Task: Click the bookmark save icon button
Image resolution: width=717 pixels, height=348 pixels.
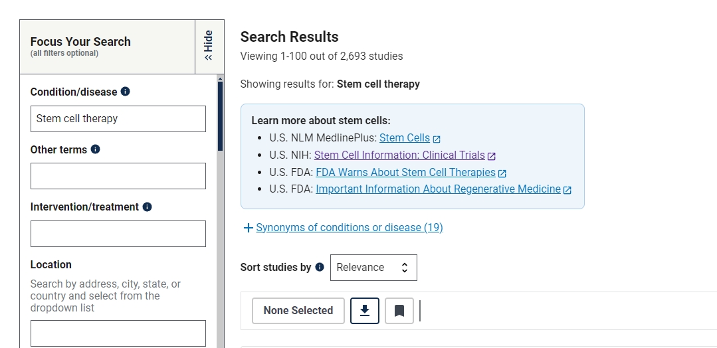Action: coord(399,311)
